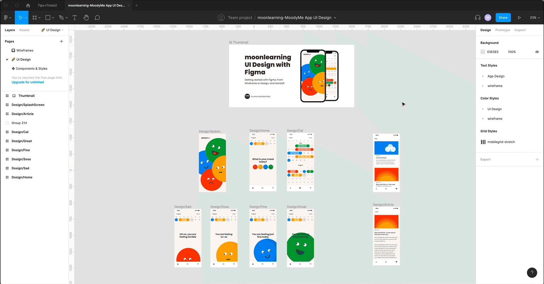Click the E5E5E5 background color swatch

(x=483, y=52)
